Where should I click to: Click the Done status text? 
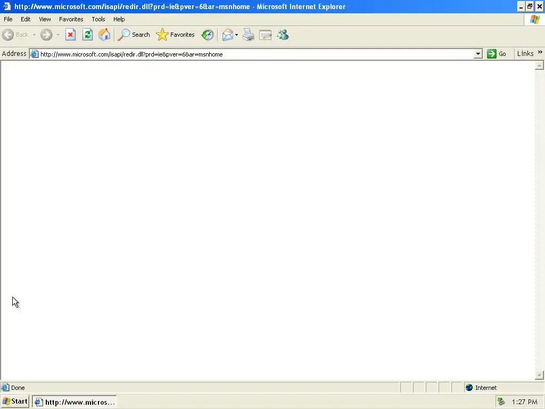pos(18,388)
